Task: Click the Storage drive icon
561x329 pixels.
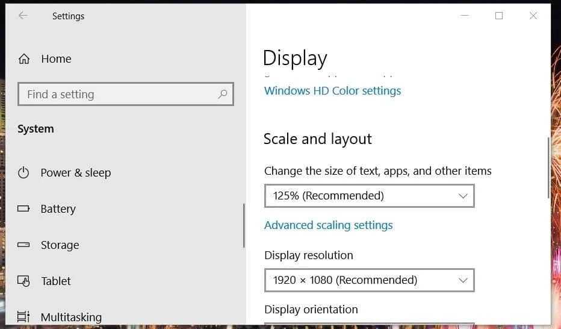Action: 23,245
